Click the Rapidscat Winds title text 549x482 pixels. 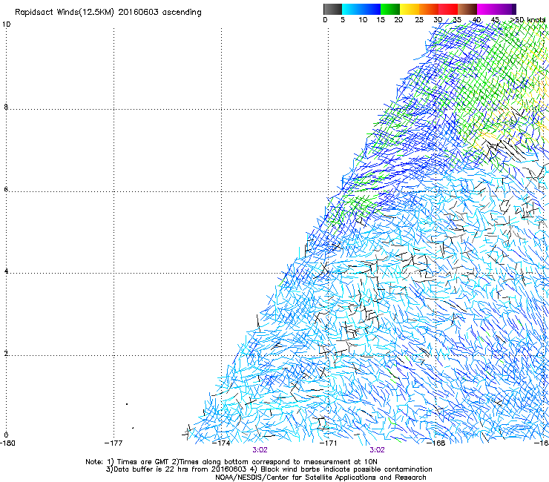pyautogui.click(x=108, y=13)
